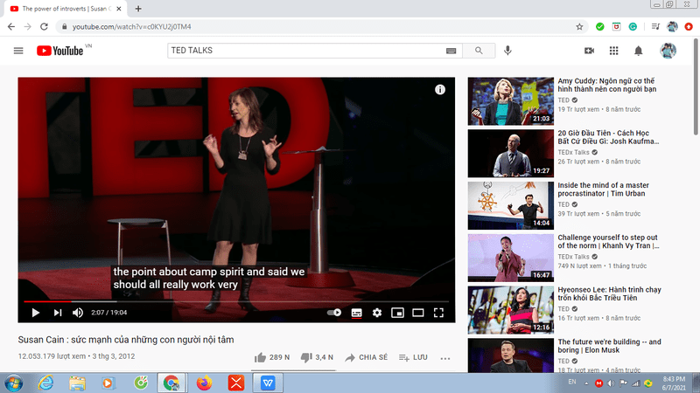Enable theater mode view
700x393 pixels.
tap(418, 313)
